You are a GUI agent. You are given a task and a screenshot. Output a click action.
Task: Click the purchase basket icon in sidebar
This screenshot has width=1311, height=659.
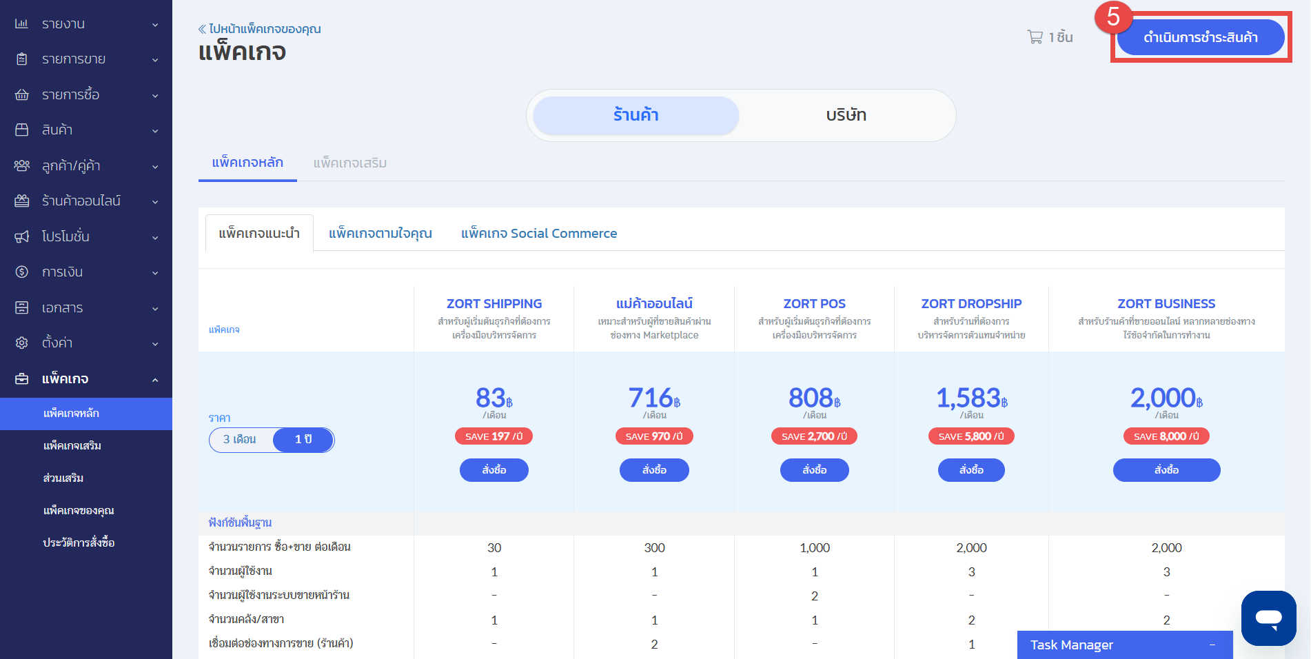coord(22,95)
